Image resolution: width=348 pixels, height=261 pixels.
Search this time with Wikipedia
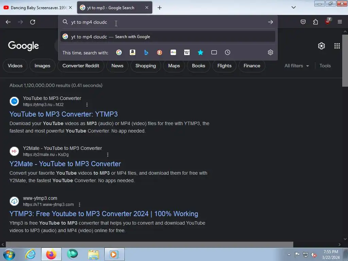click(187, 52)
